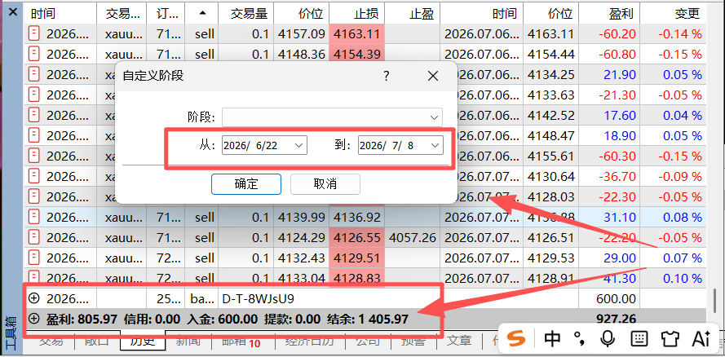Click the microphone voice input icon

[608, 338]
